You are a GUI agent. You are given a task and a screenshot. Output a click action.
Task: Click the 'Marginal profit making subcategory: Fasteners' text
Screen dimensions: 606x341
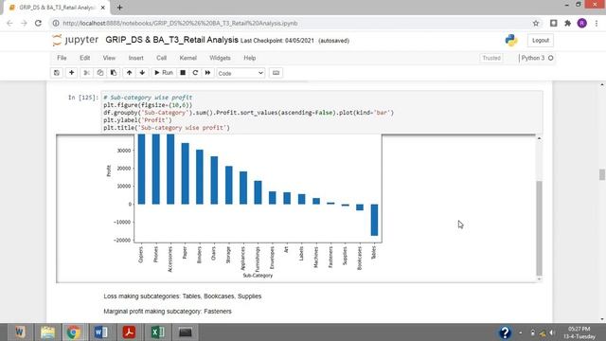coord(168,312)
